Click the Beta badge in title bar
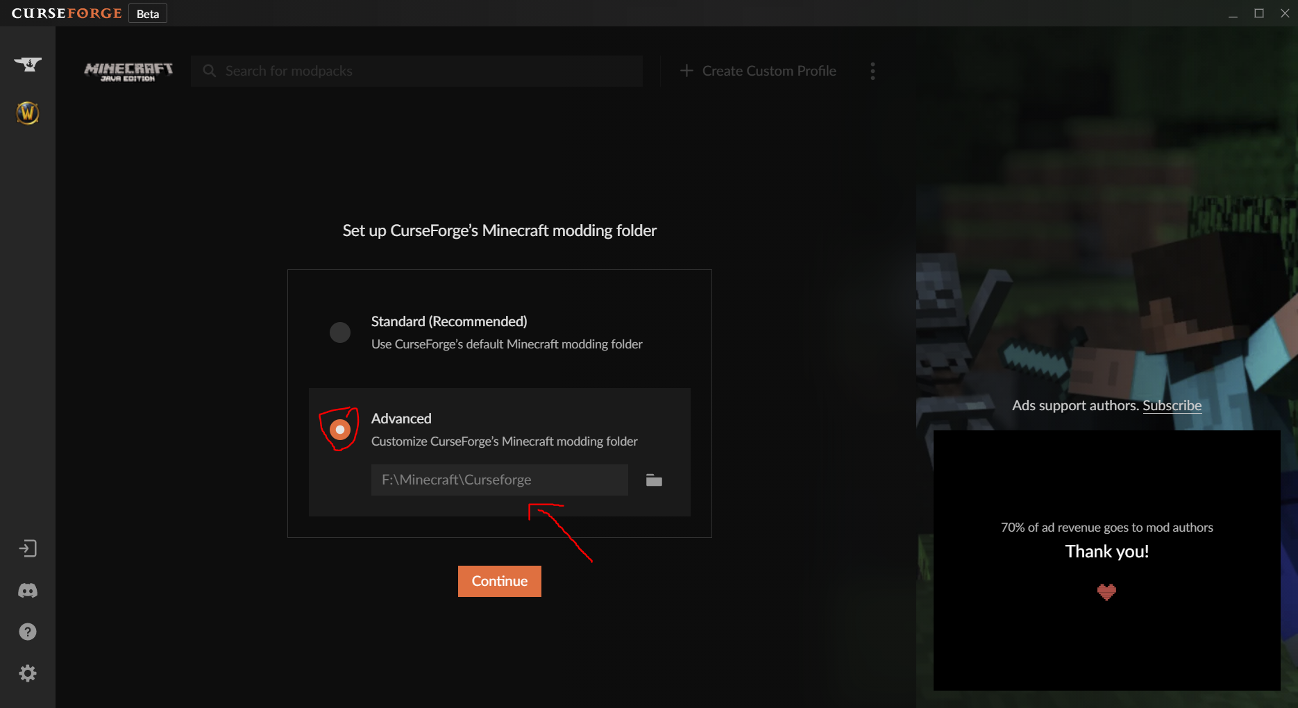The width and height of the screenshot is (1298, 708). click(x=148, y=14)
